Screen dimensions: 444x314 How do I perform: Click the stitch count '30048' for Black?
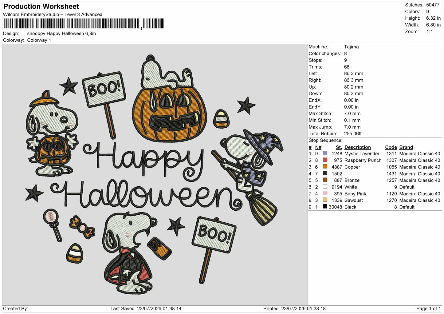pos(335,207)
